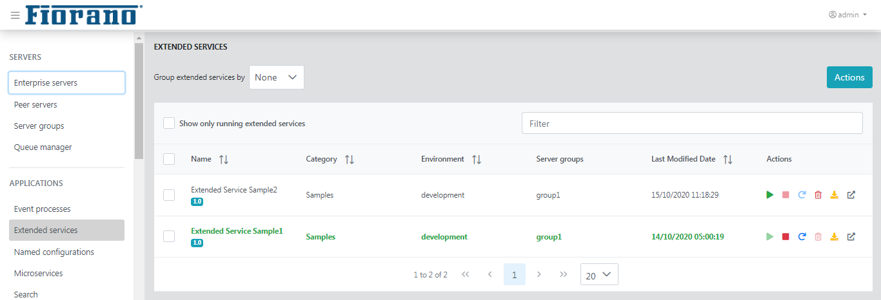Check the Extended Service Sample2 row
881x300 pixels.
(x=169, y=195)
